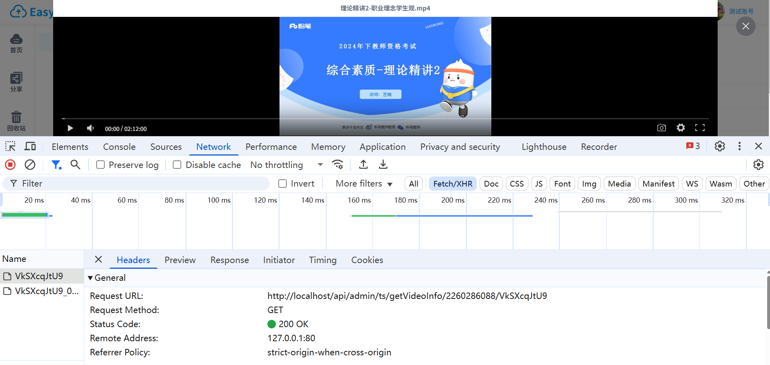
Task: Open the Lighthouse tab
Action: (544, 147)
